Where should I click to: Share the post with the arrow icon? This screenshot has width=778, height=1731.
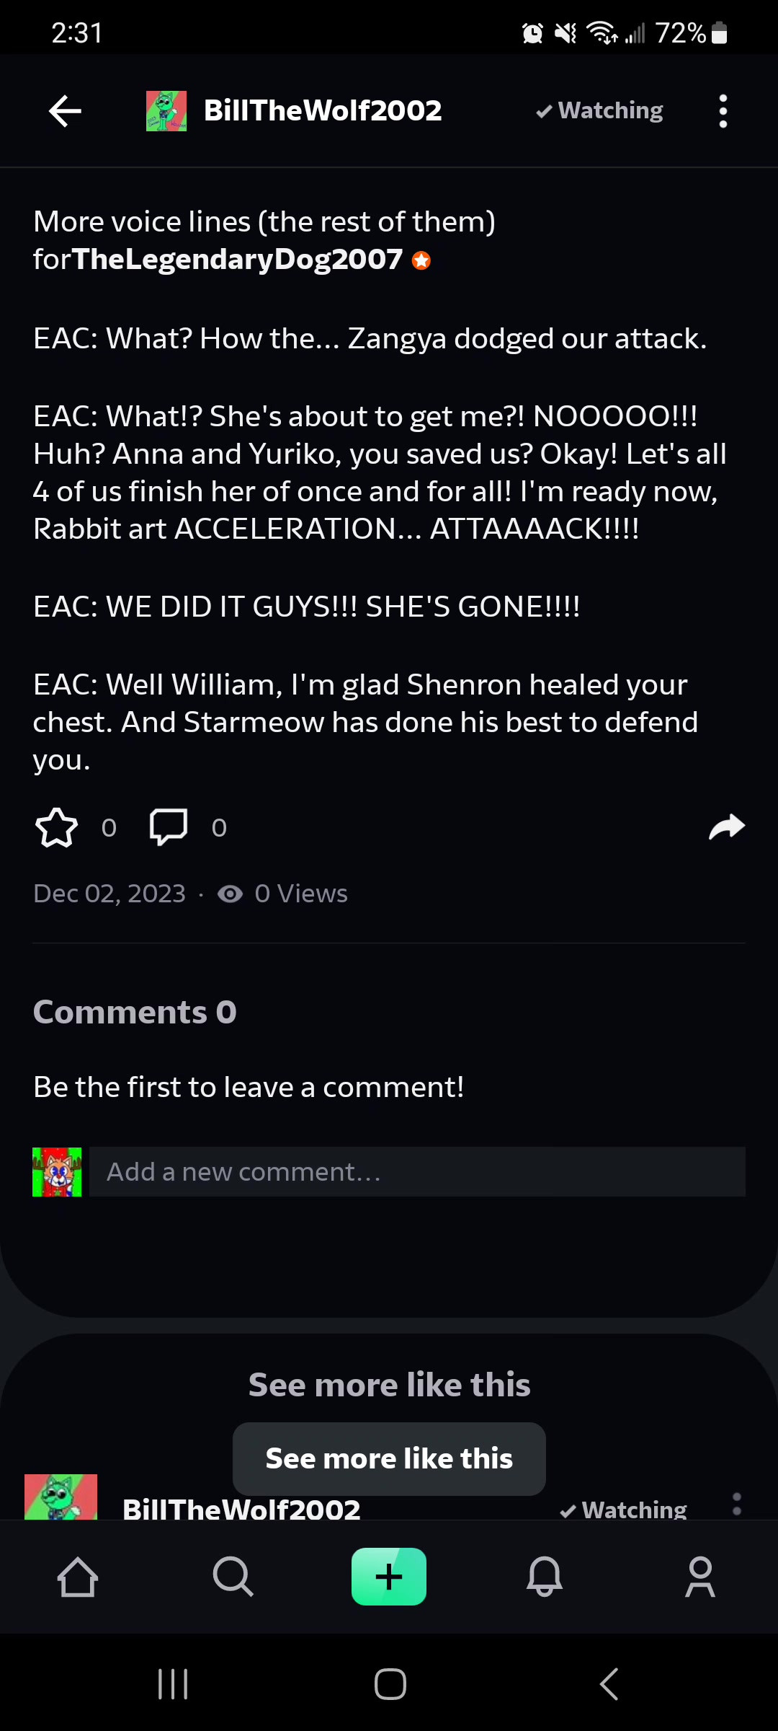pos(727,827)
